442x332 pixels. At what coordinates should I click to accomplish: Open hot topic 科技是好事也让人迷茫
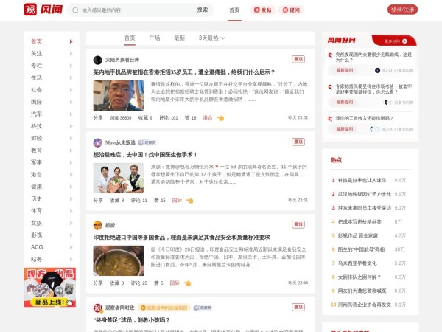362,179
